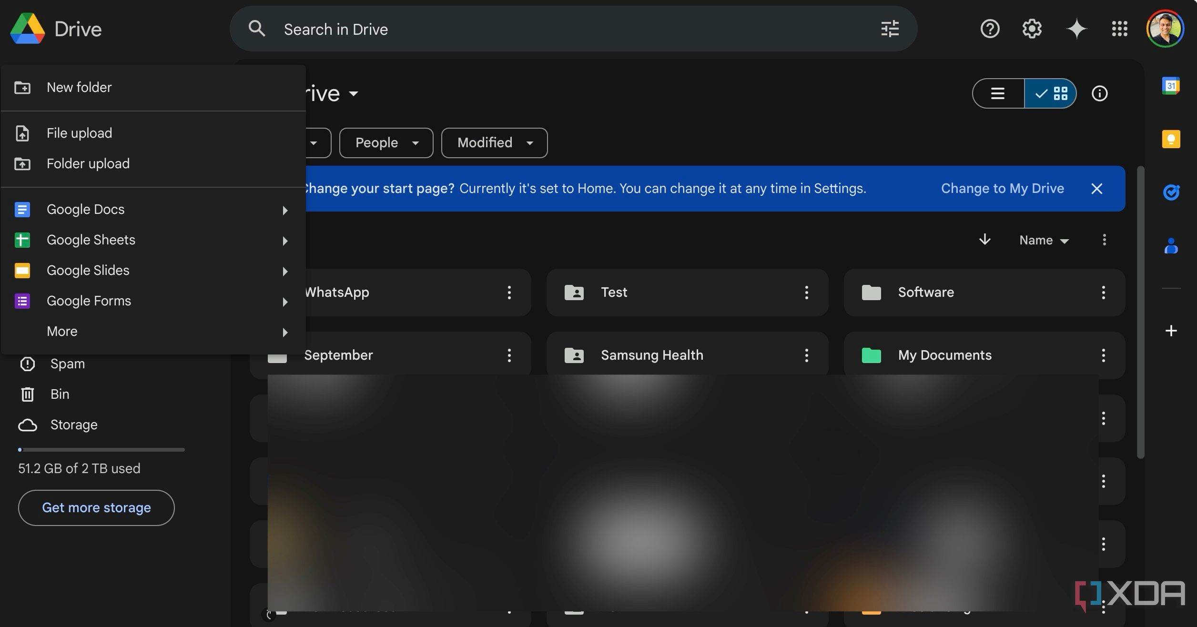The image size is (1197, 627).
Task: Expand the Modified filter dropdown
Action: click(x=493, y=142)
